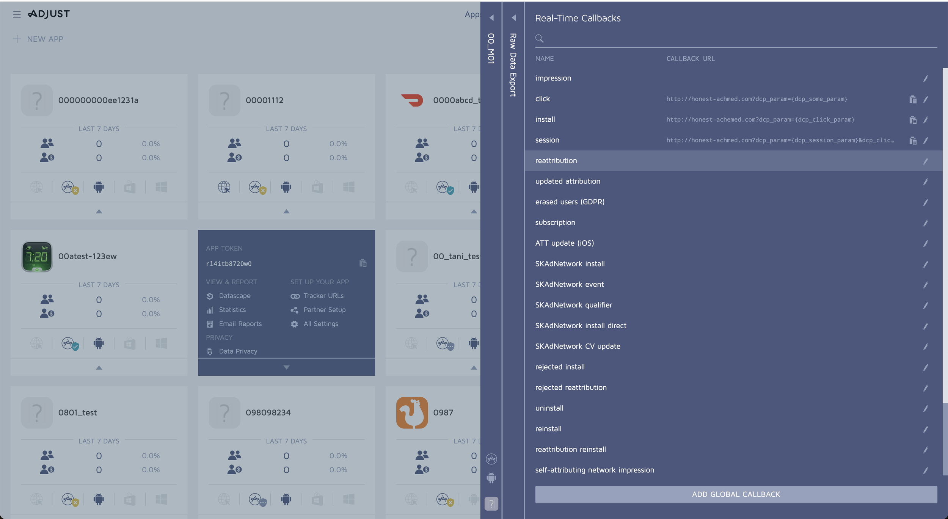The image size is (948, 519).
Task: Edit the install callback
Action: (926, 120)
